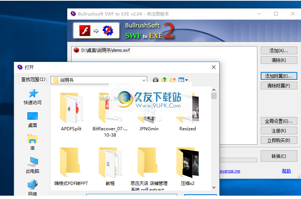Select 网络 in the places sidebar
301x199 pixels.
(x=33, y=188)
